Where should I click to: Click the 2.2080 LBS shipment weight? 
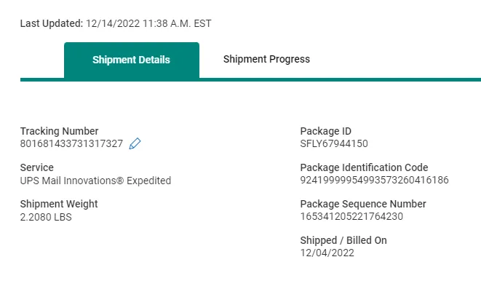46,217
